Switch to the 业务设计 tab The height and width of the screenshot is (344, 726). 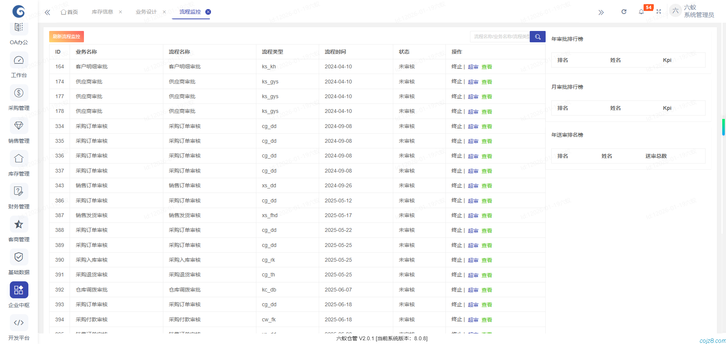[x=146, y=12]
